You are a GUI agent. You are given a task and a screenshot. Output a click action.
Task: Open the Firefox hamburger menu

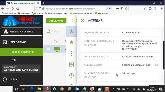(162, 8)
